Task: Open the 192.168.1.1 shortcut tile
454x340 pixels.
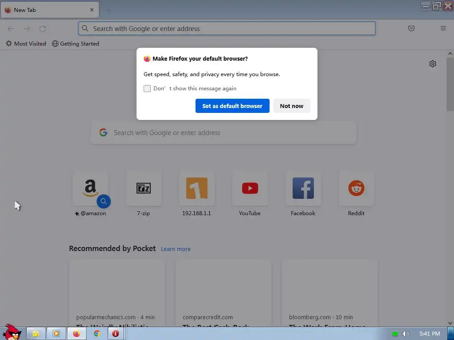Action: pyautogui.click(x=196, y=188)
